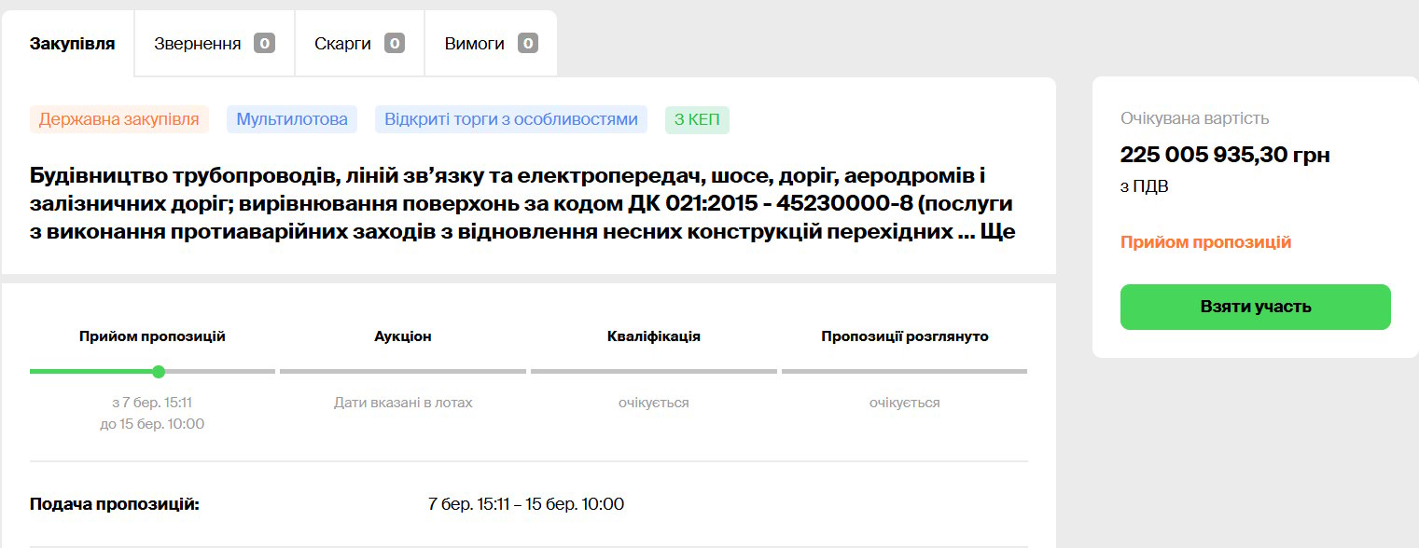This screenshot has height=548, width=1419.
Task: Click the active Закупівля tab
Action: (73, 44)
